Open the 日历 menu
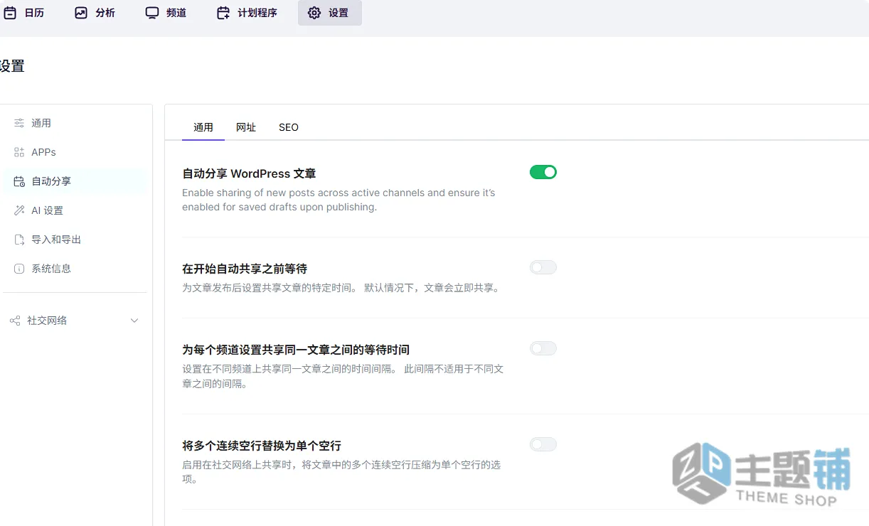Viewport: 869px width, 526px height. (24, 13)
